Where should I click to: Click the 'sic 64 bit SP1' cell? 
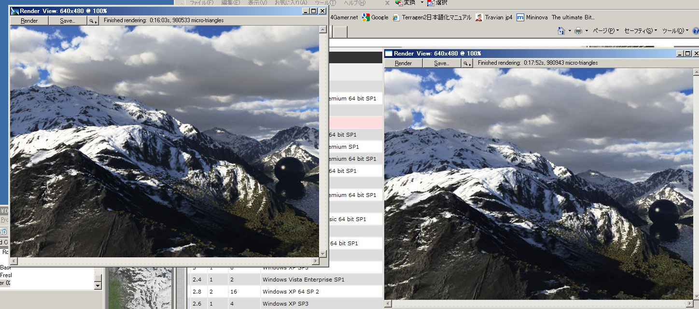coord(355,219)
